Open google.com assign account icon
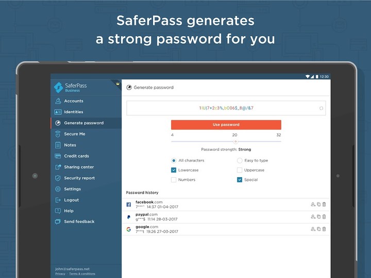The width and height of the screenshot is (371, 278). (x=313, y=229)
